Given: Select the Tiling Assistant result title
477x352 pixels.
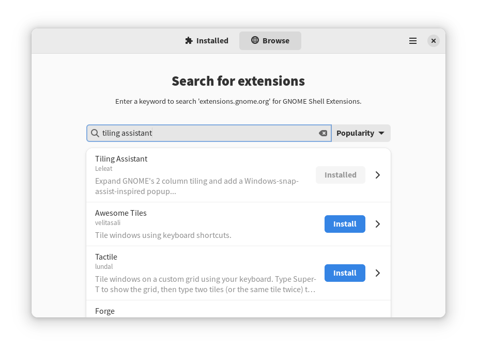Looking at the screenshot, I should point(121,159).
